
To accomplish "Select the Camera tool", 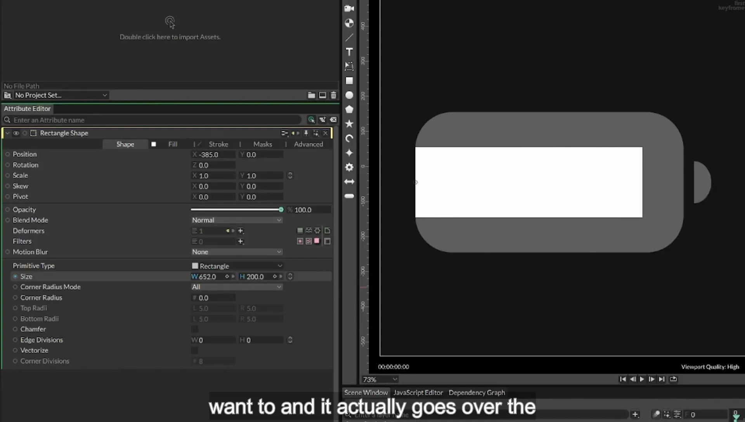I will tap(349, 8).
